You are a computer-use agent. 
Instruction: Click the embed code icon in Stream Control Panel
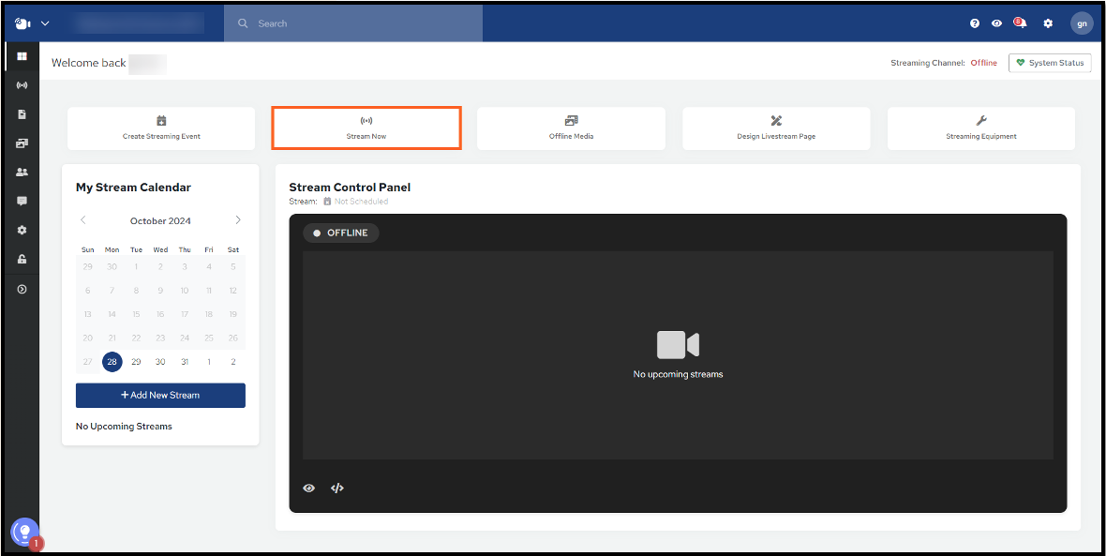337,488
